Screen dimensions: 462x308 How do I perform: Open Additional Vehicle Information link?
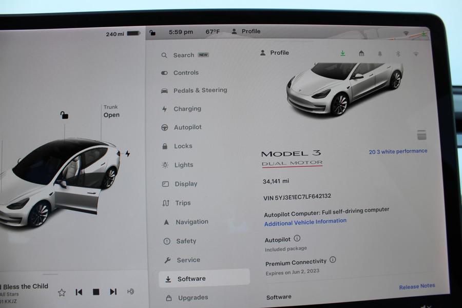[305, 222]
